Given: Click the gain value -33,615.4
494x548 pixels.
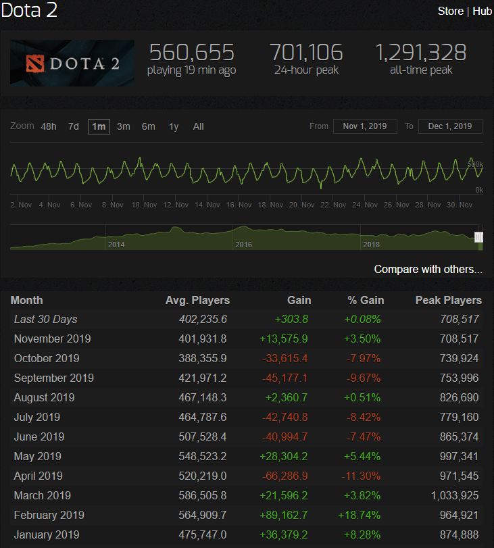Looking at the screenshot, I should (x=285, y=358).
